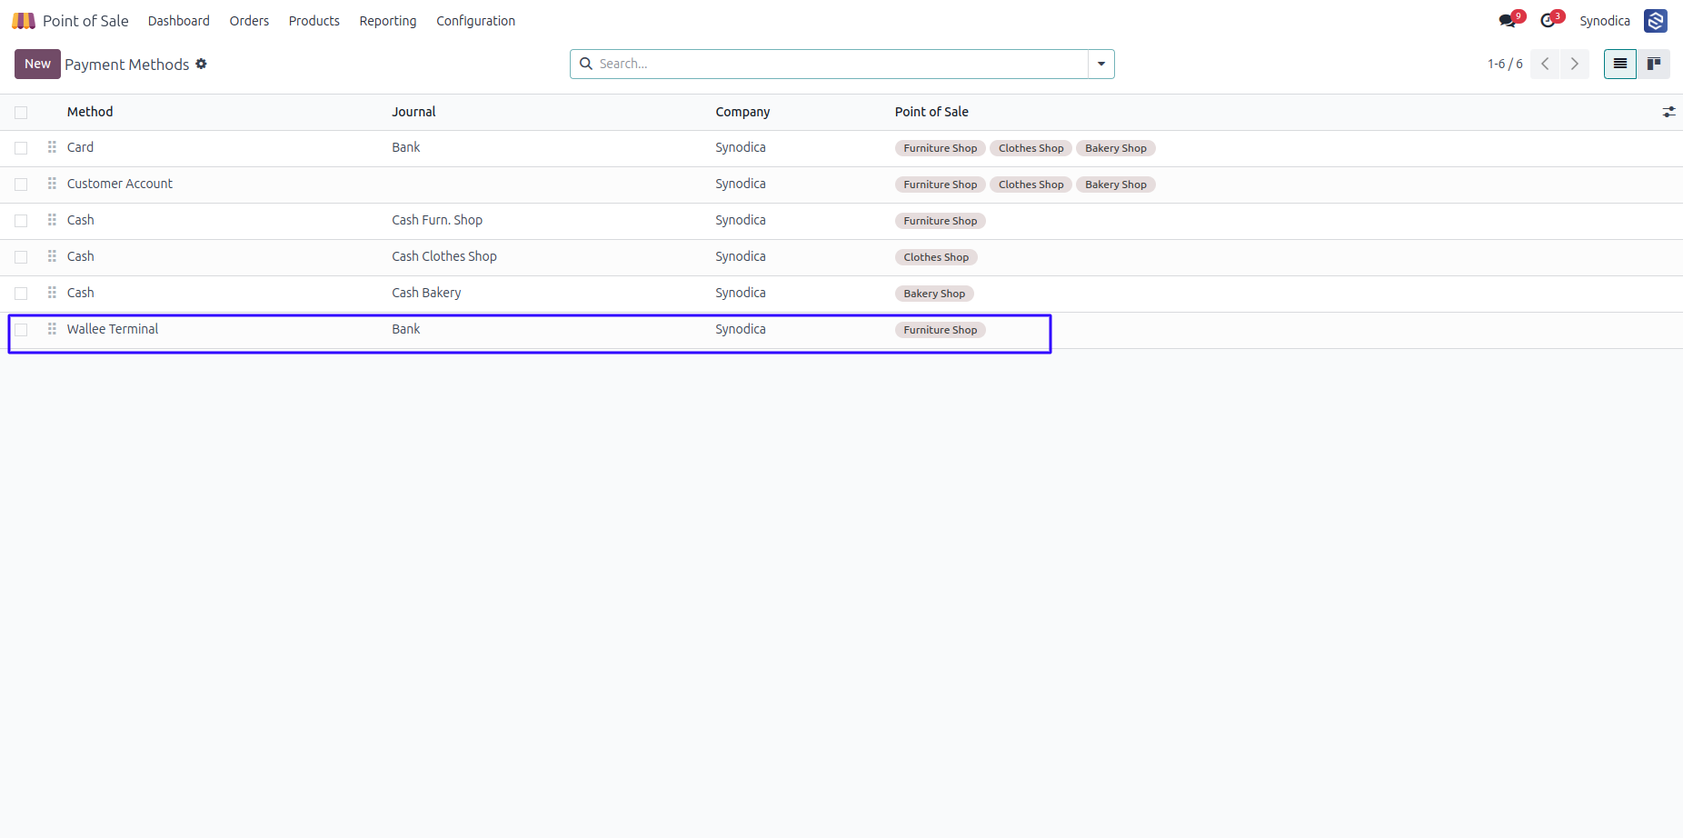Click Cash Furn. Shop journal cell

click(x=437, y=220)
